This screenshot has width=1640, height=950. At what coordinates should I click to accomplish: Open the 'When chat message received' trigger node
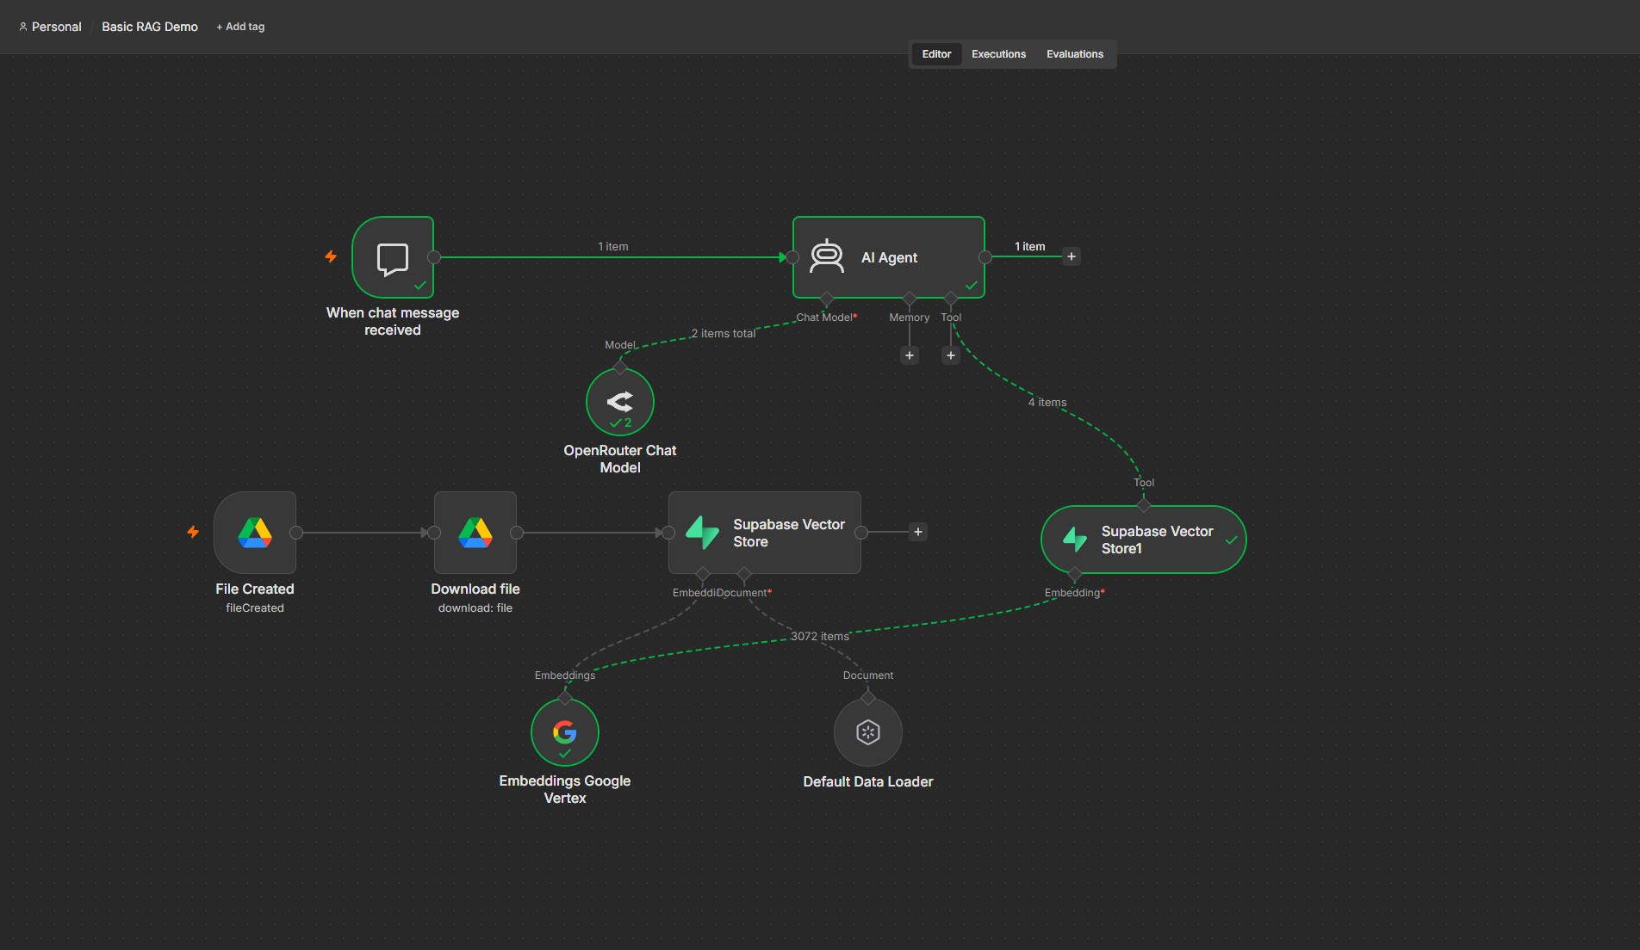pos(393,257)
